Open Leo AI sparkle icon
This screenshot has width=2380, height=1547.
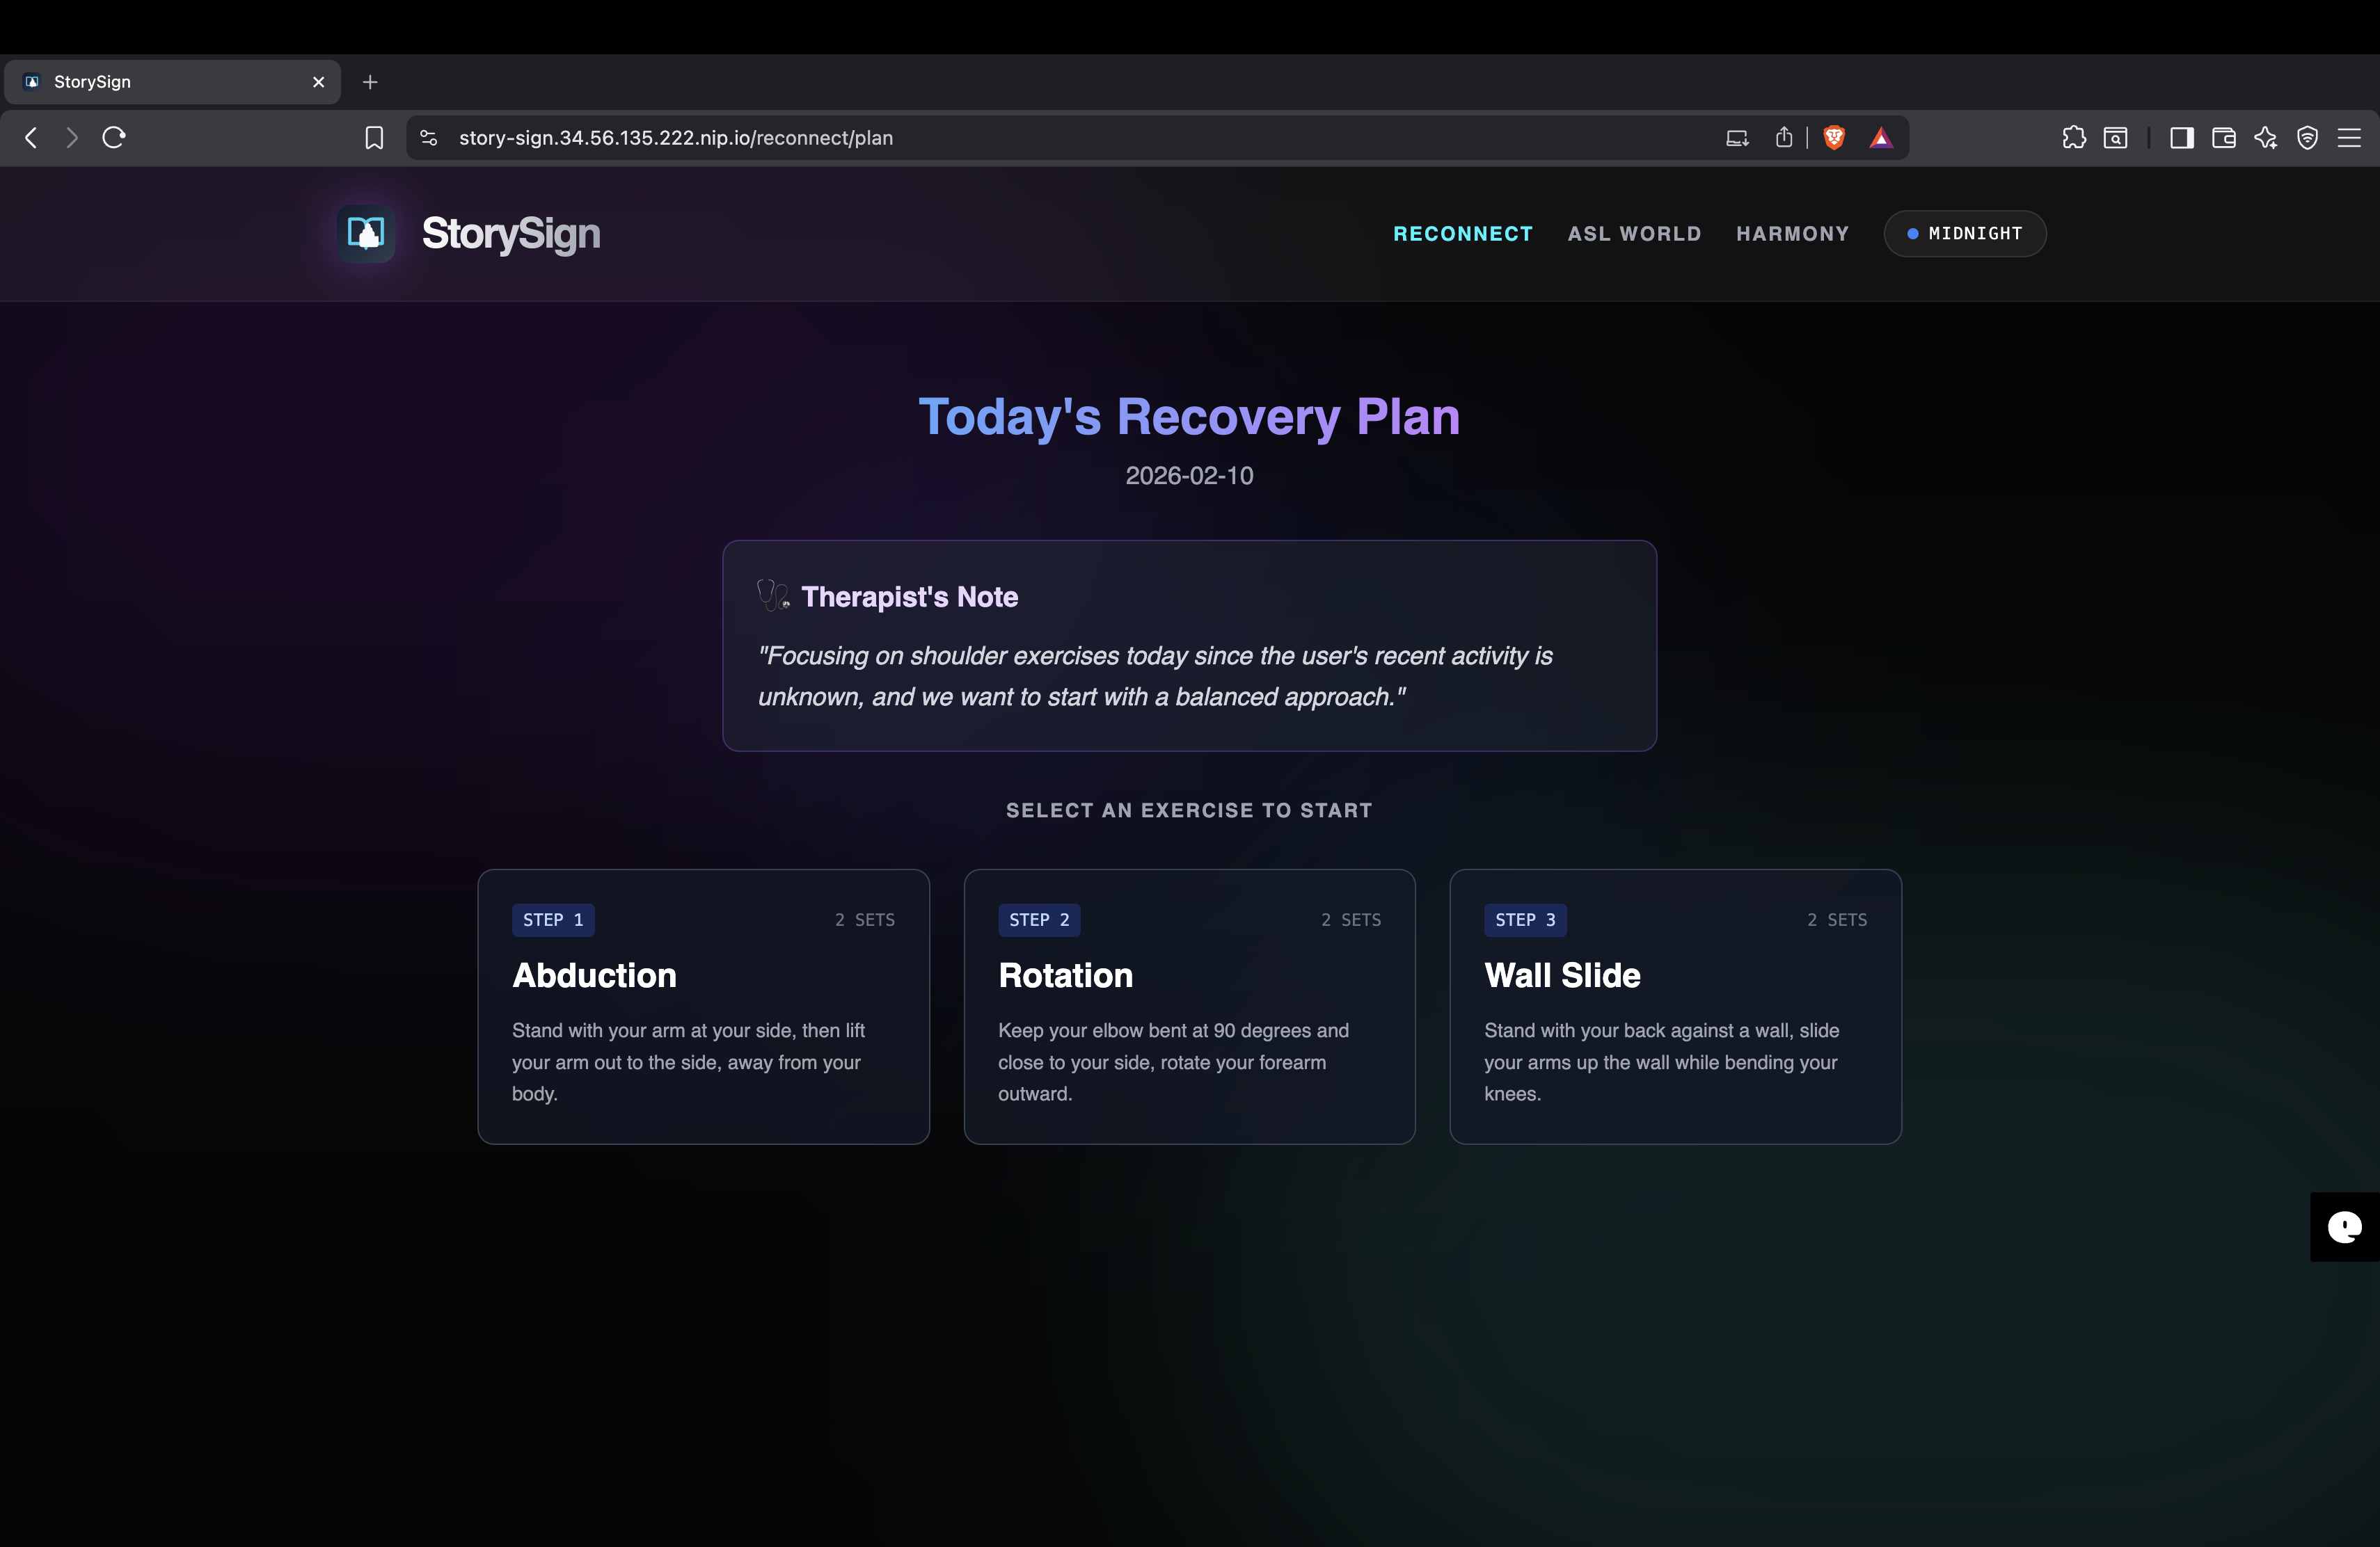[2266, 138]
